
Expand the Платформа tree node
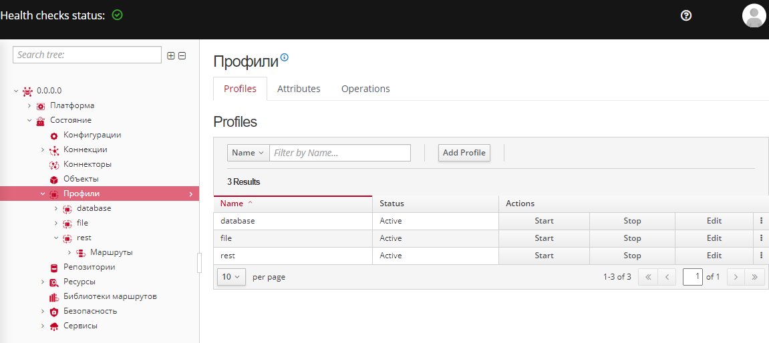(x=29, y=105)
